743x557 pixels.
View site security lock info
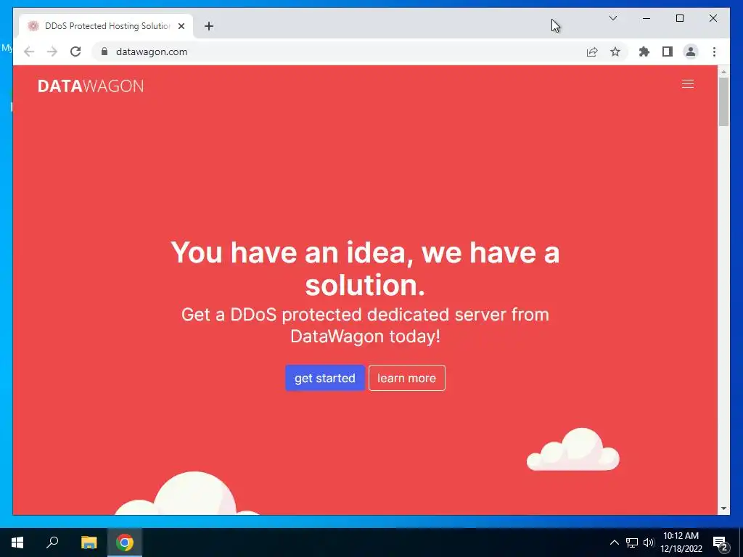coord(104,51)
